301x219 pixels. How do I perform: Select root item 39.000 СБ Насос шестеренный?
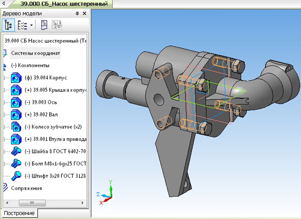[45, 41]
